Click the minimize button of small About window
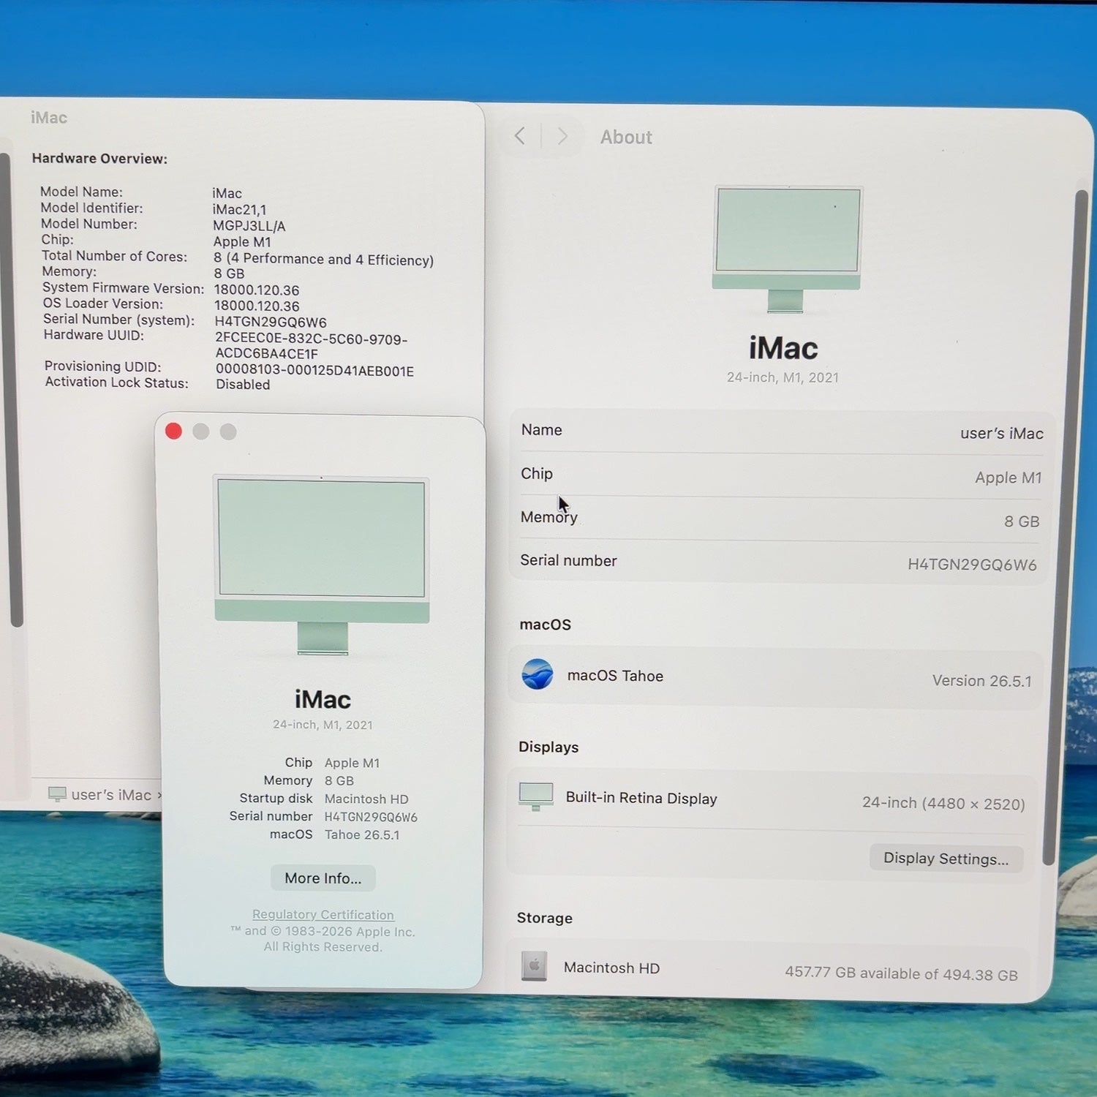This screenshot has height=1097, width=1097. [x=201, y=431]
